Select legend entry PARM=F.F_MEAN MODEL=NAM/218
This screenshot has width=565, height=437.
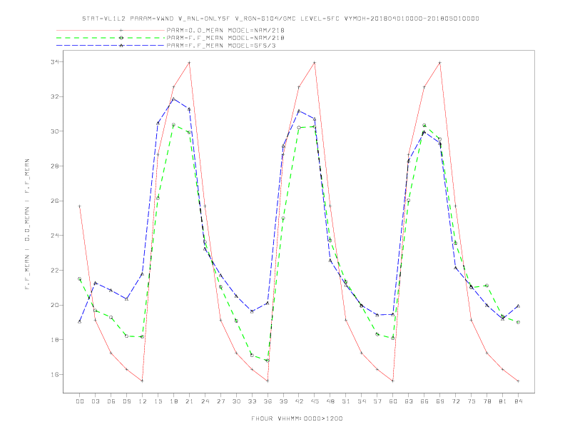click(x=225, y=38)
